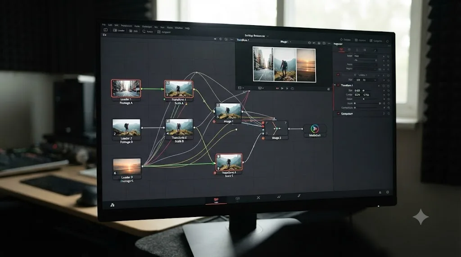Toggle the Composite1 red enable switch
Image resolution: width=461 pixels, height=257 pixels.
pyautogui.click(x=338, y=114)
